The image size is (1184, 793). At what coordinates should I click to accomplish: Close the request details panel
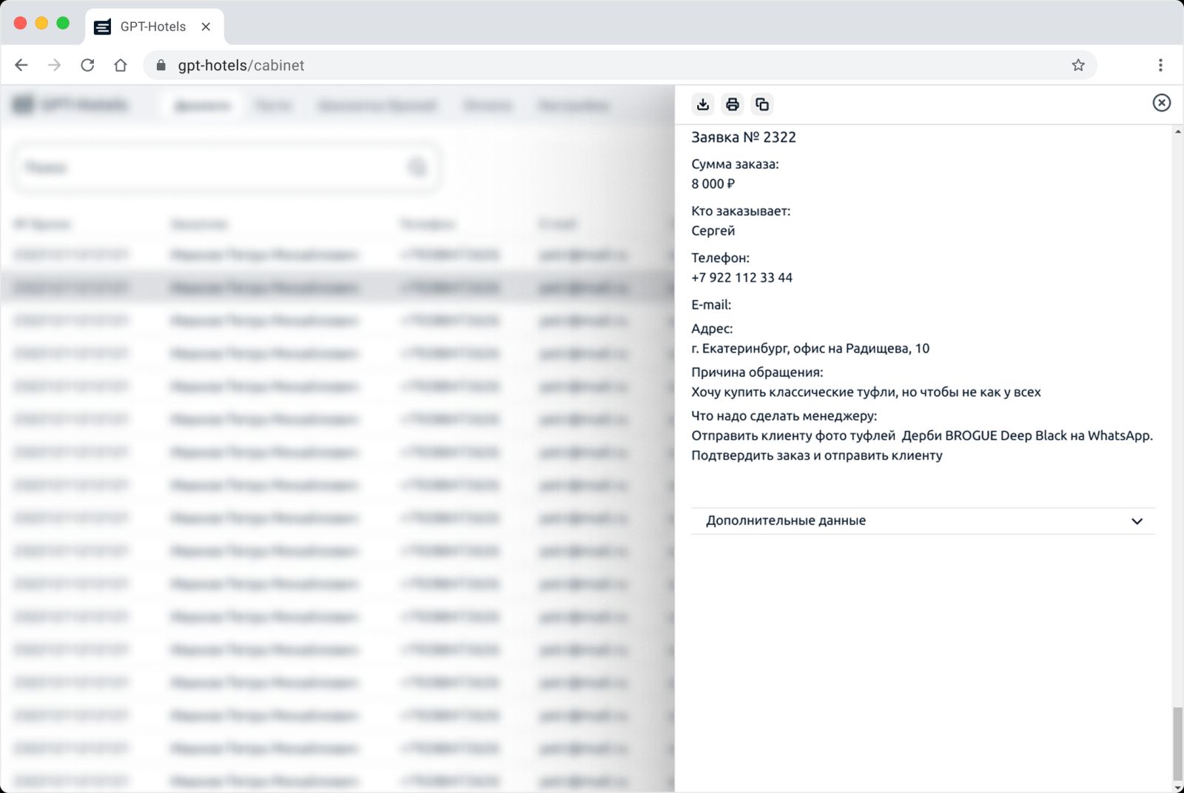(1161, 103)
